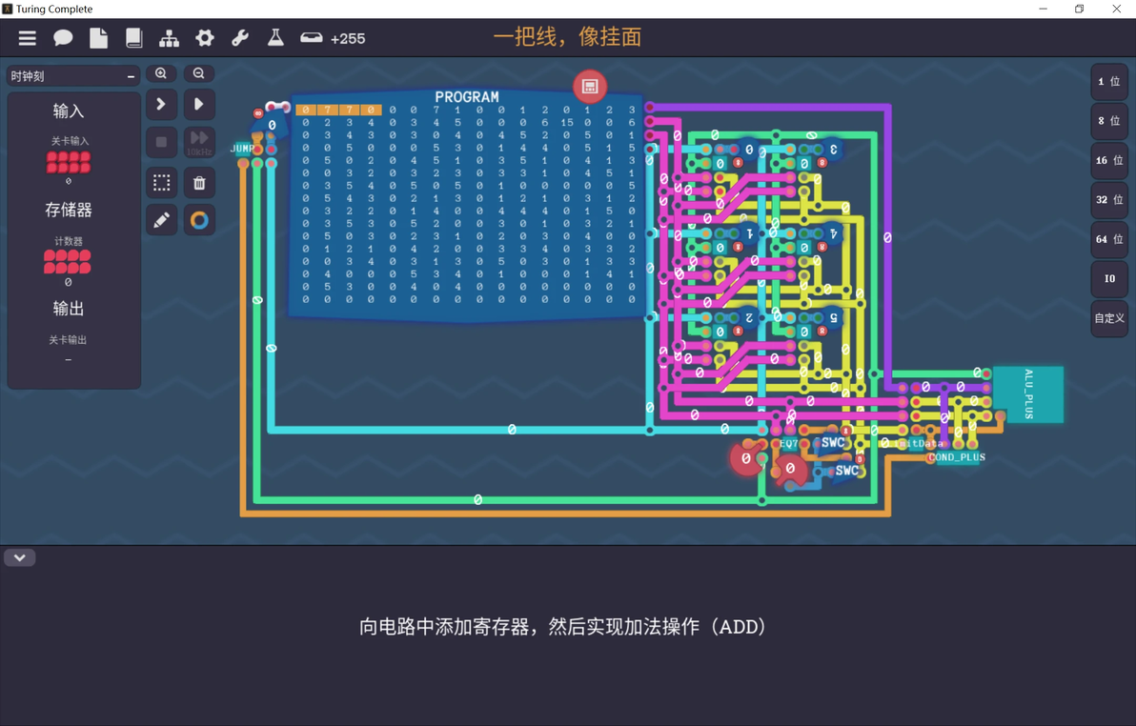Image resolution: width=1136 pixels, height=726 pixels.
Task: Select the 8 位 component category
Action: click(x=1109, y=121)
